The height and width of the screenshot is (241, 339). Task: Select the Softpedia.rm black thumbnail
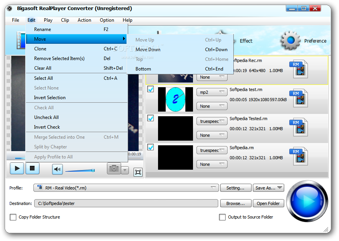(x=176, y=157)
